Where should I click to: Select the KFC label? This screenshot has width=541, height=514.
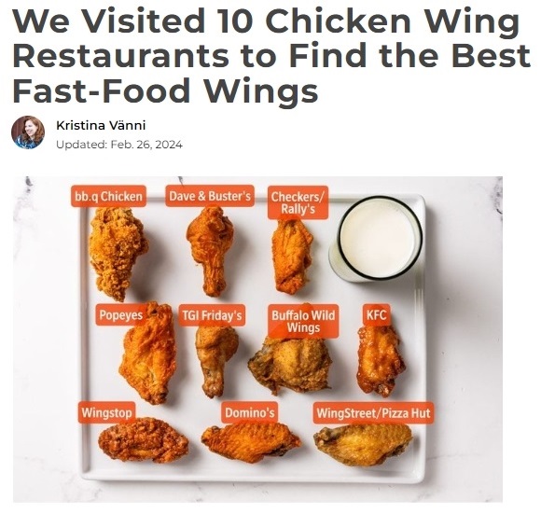(x=377, y=314)
